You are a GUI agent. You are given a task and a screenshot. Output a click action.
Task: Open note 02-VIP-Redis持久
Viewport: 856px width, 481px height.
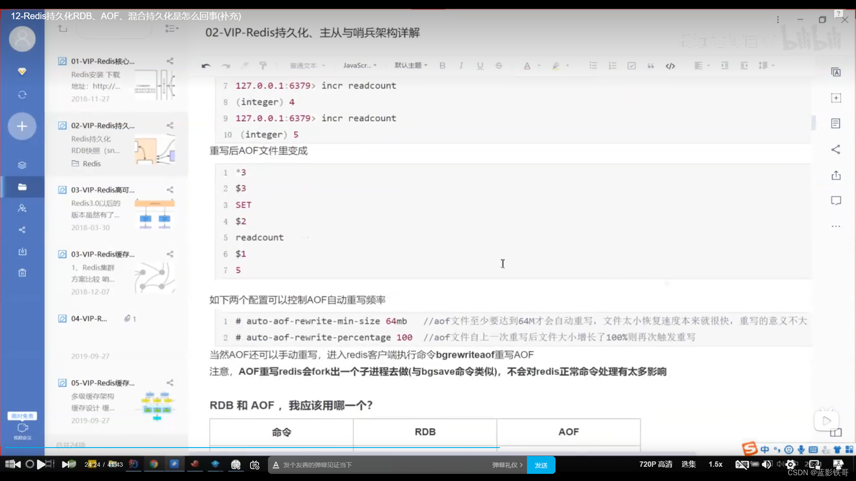point(116,144)
